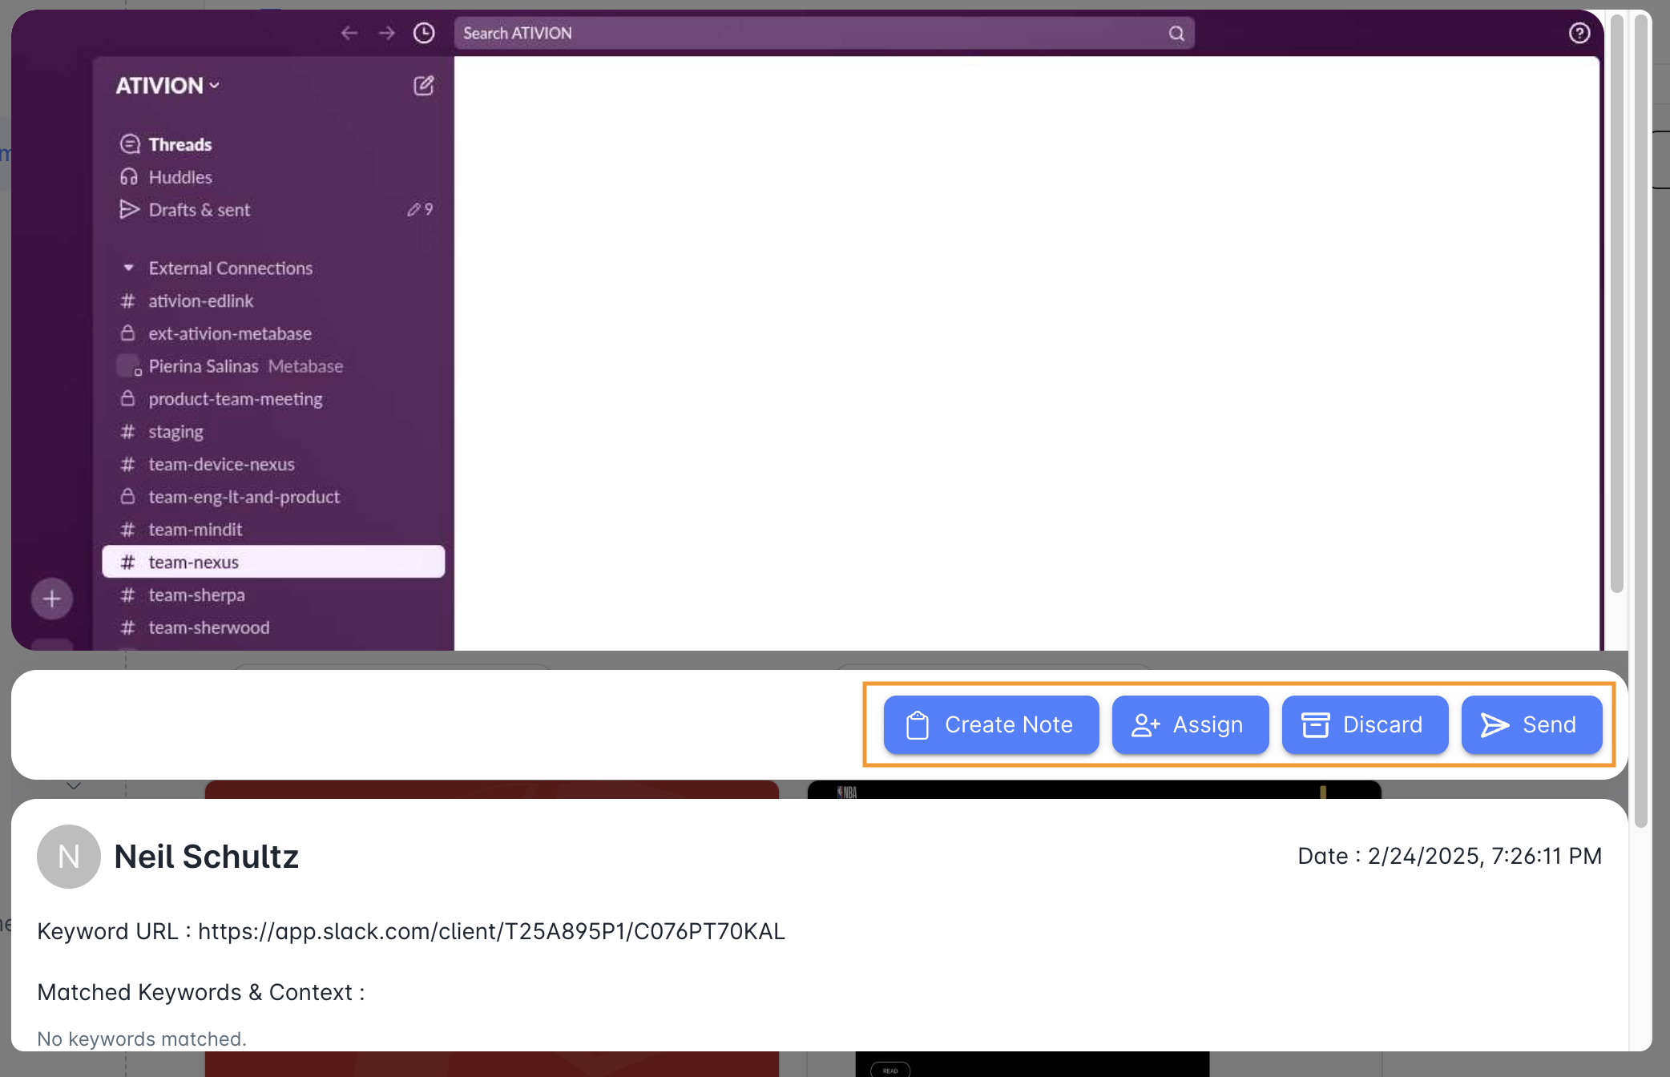Click the Assign button

[1191, 725]
